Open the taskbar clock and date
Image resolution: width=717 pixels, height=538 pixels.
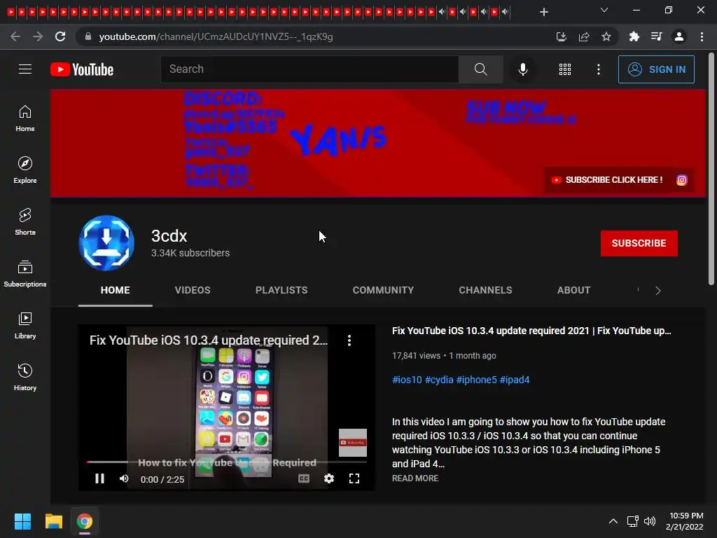(685, 521)
